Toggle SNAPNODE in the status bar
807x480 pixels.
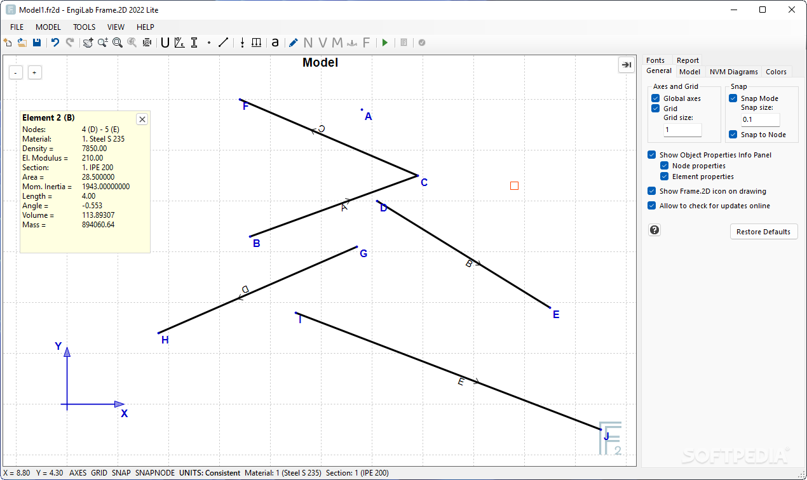(154, 473)
